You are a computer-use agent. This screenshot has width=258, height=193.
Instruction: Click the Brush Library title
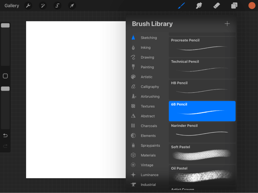152,24
